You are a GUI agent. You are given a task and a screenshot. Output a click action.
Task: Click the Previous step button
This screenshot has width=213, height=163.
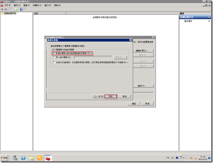tap(98, 97)
